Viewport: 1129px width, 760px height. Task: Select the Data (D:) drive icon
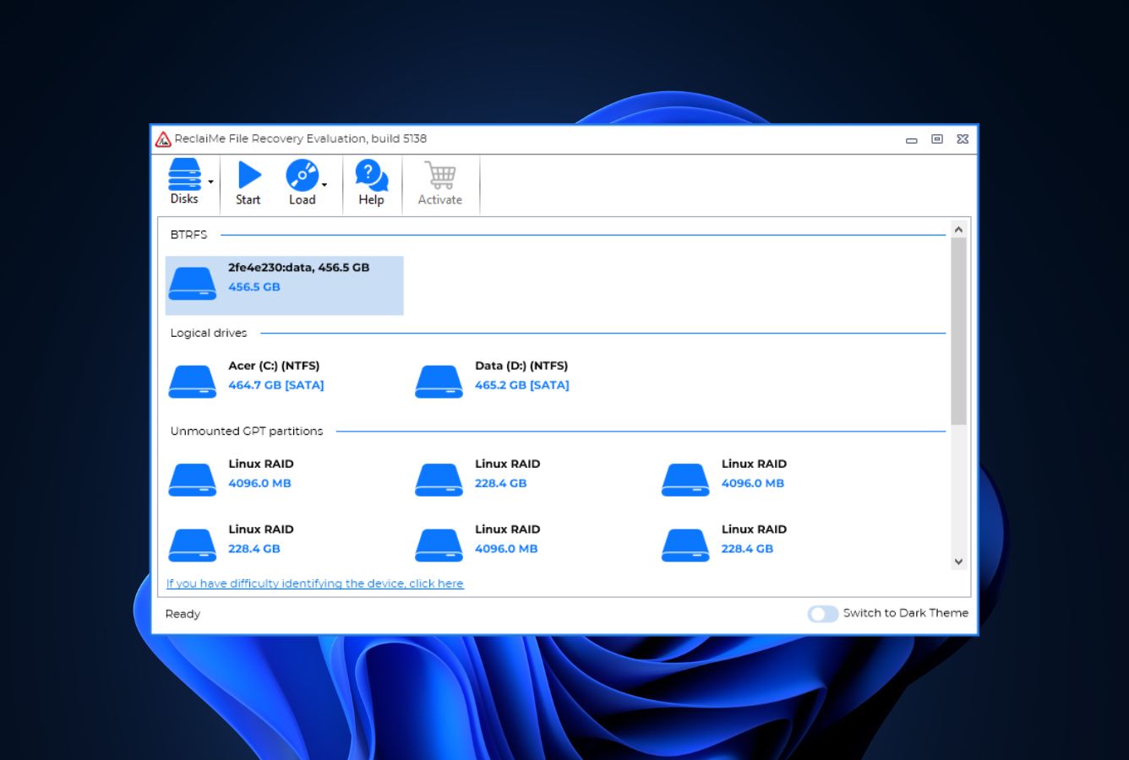point(439,381)
